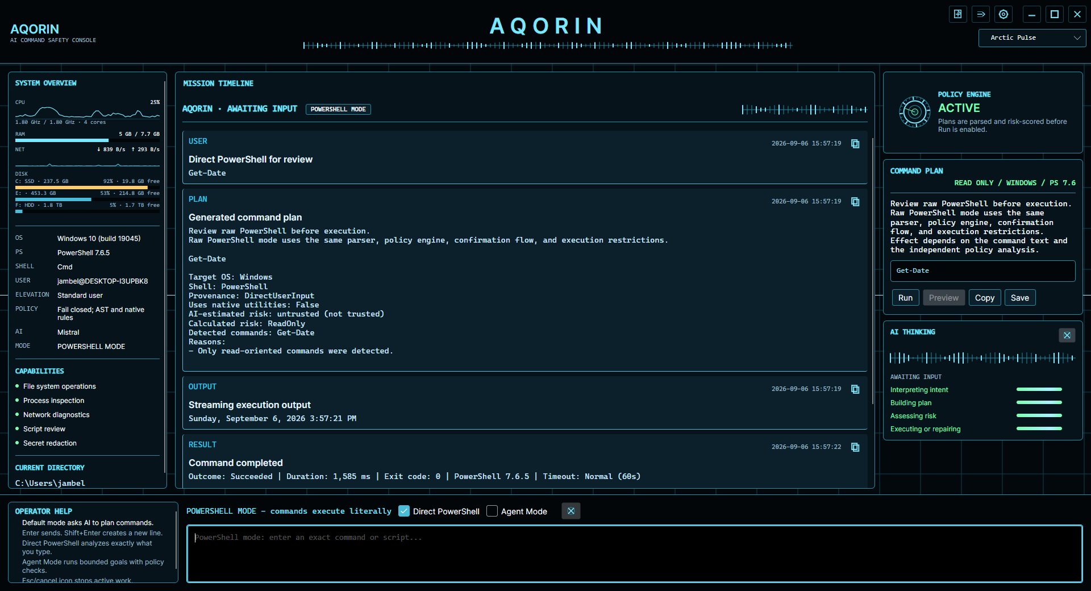Click 'File system operations' capability

pos(60,386)
